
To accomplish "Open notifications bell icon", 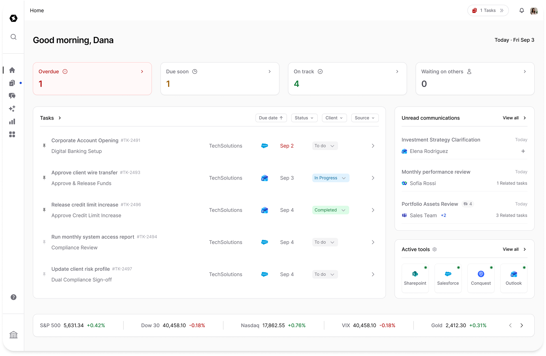I will pos(522,10).
